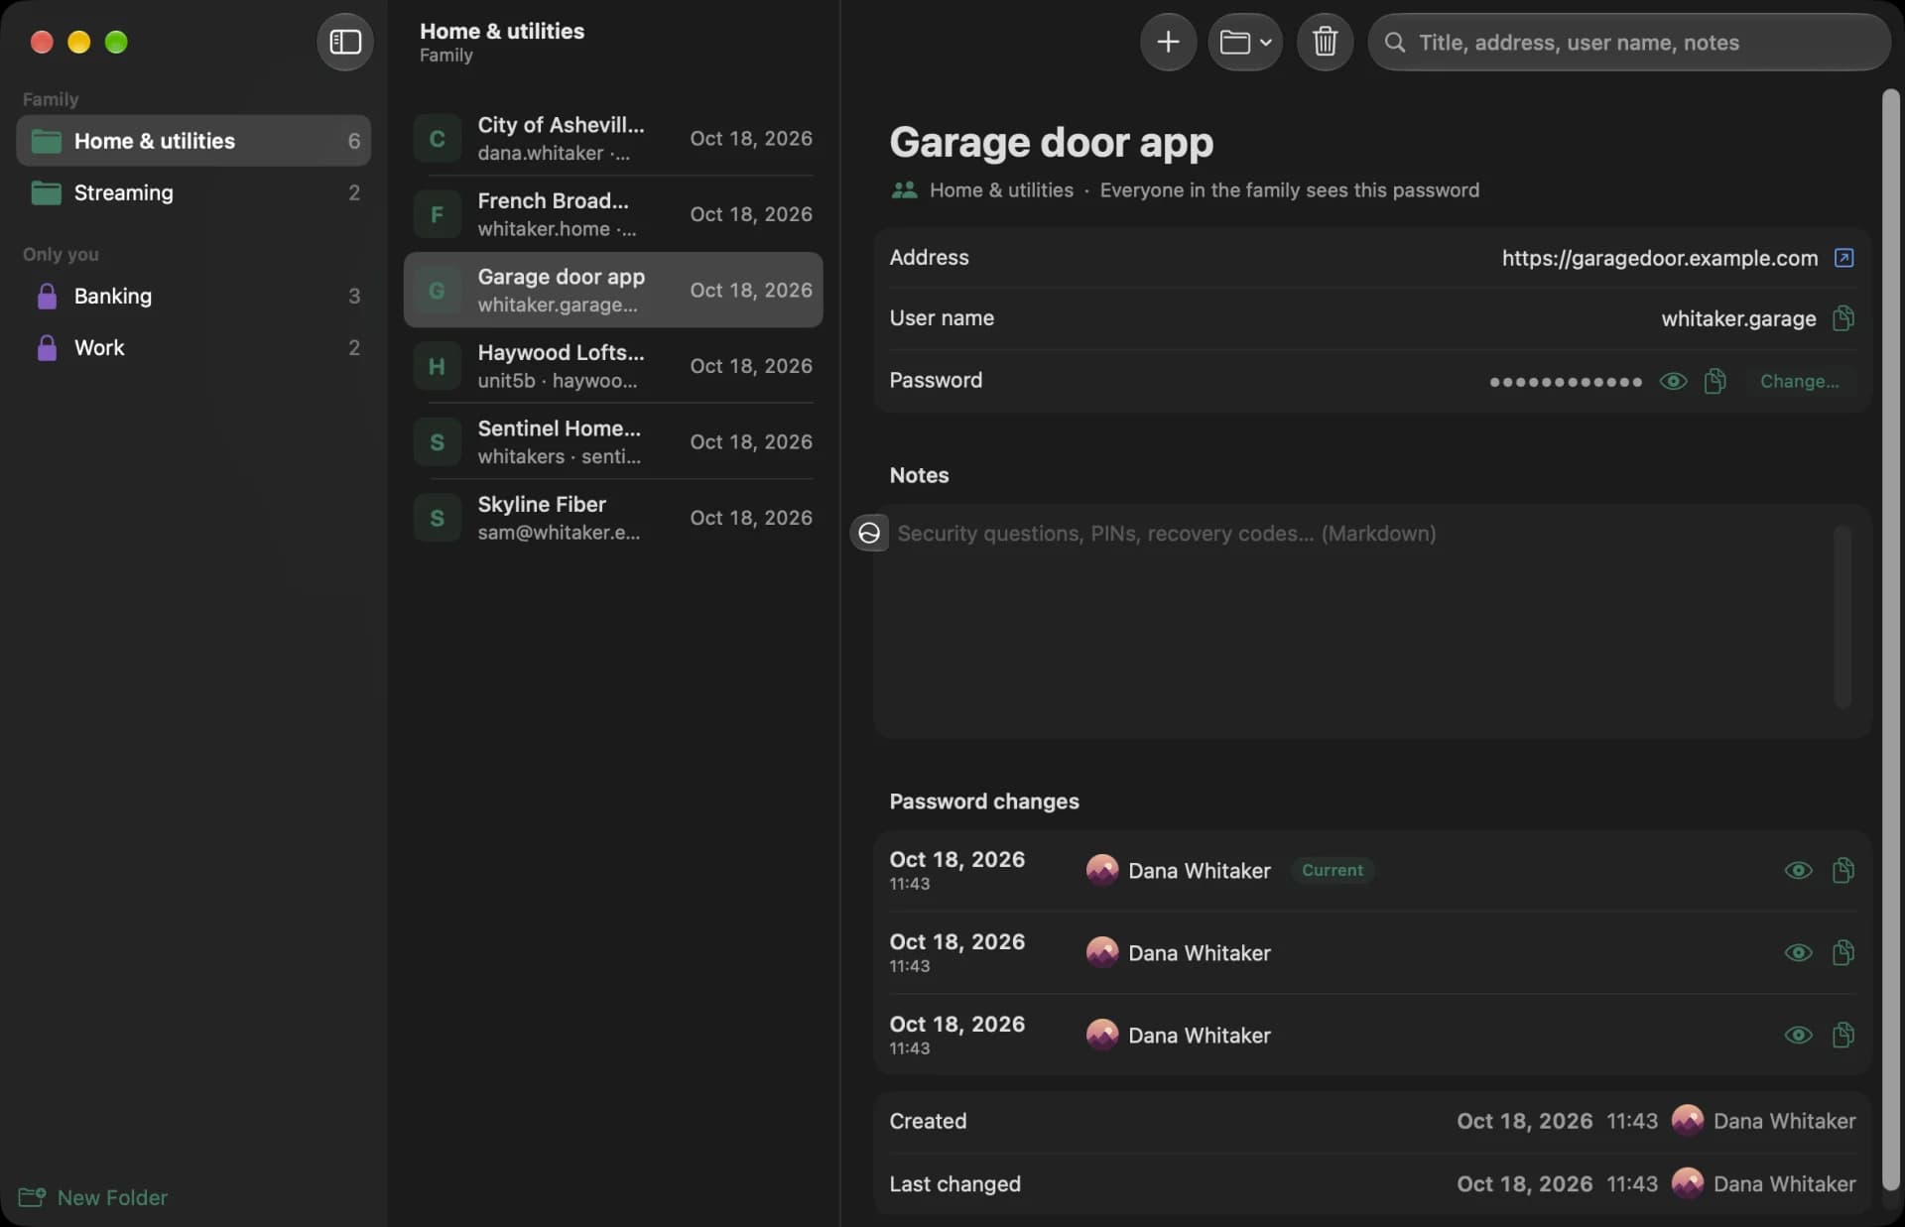Delete the entry with the trash icon
The image size is (1905, 1227).
coord(1325,42)
